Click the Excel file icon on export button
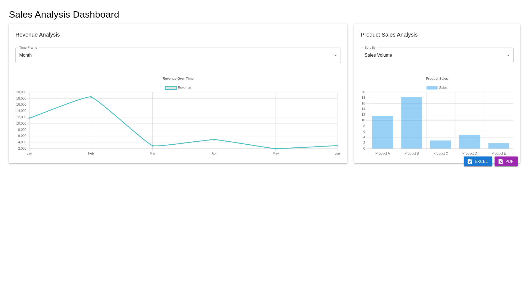This screenshot has width=529, height=297. pyautogui.click(x=470, y=161)
